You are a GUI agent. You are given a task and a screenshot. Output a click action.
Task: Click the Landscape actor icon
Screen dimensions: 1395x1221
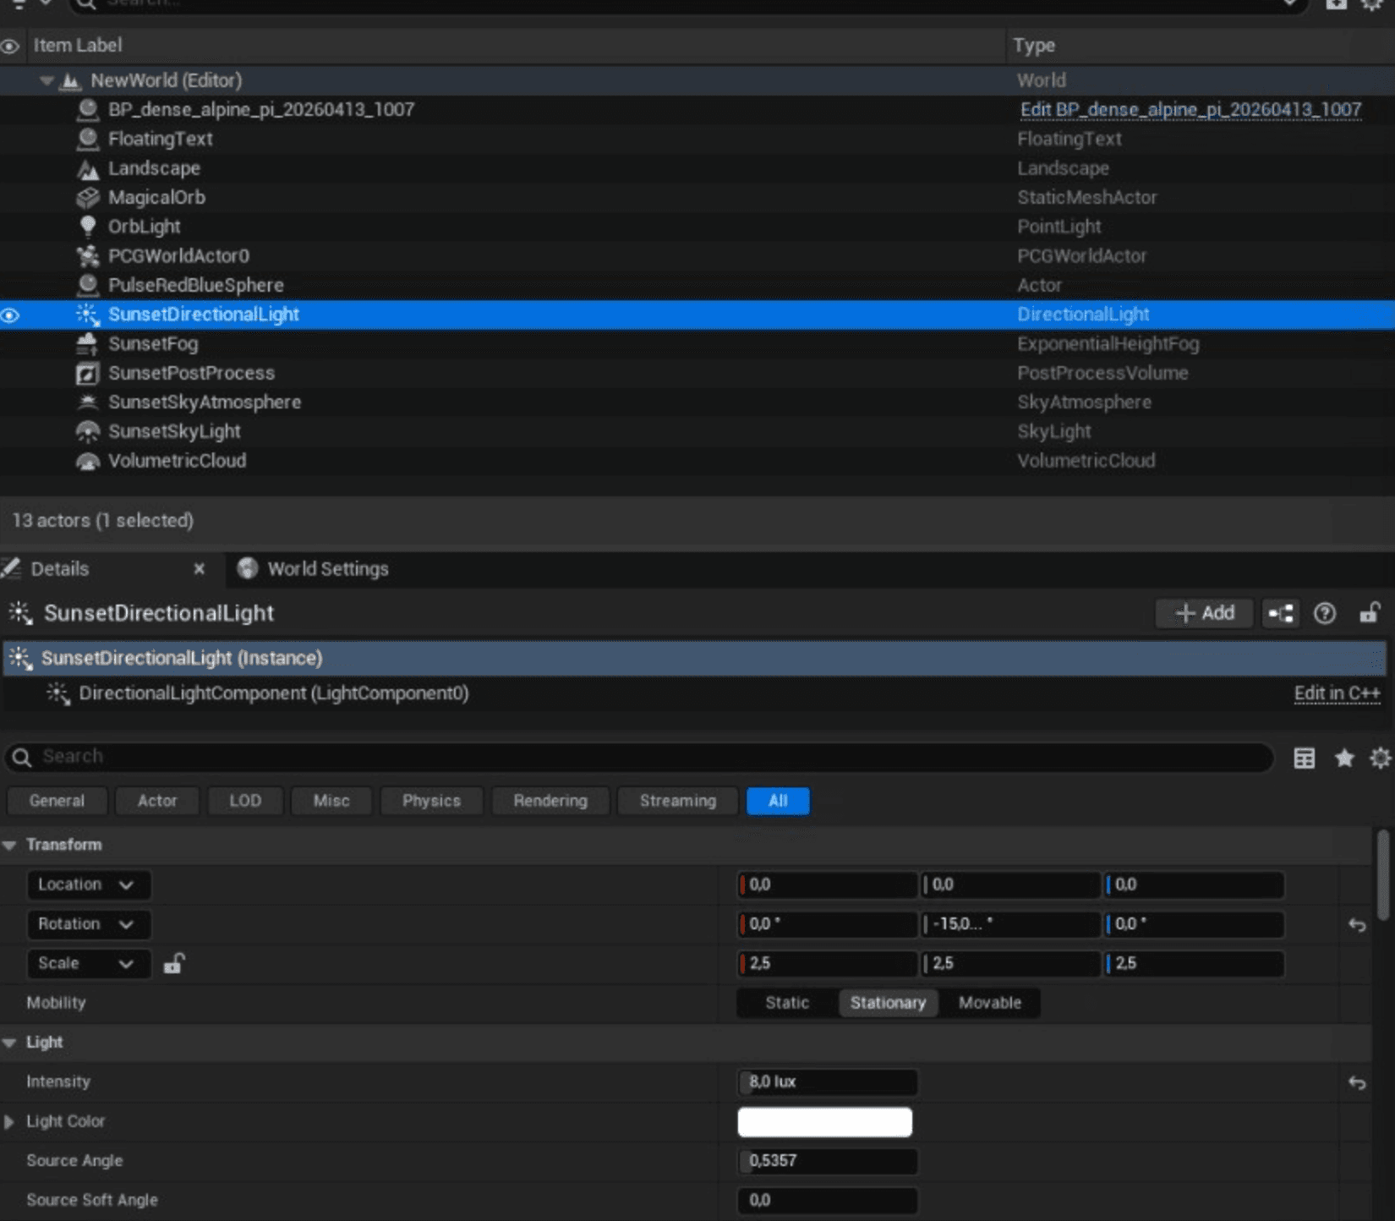88,169
